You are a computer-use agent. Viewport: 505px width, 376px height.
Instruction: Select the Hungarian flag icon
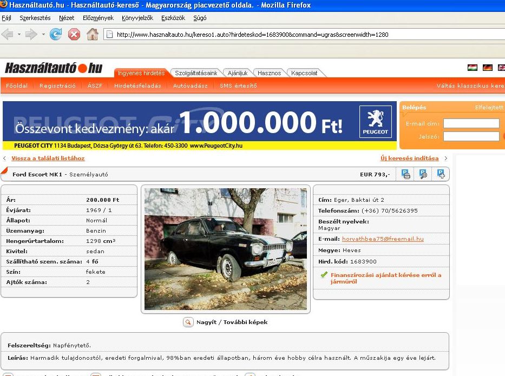472,68
